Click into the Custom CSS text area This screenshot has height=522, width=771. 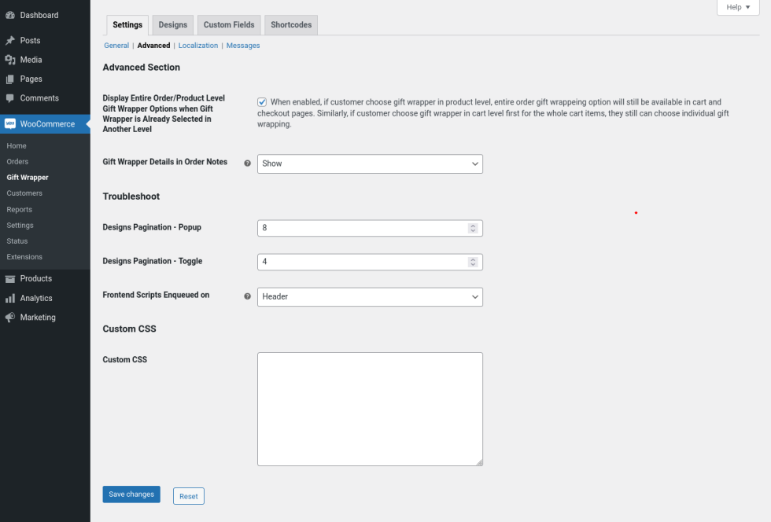[x=370, y=409]
